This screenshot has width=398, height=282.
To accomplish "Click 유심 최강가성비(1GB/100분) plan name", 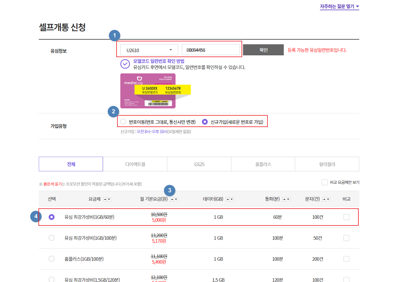I will (x=91, y=238).
